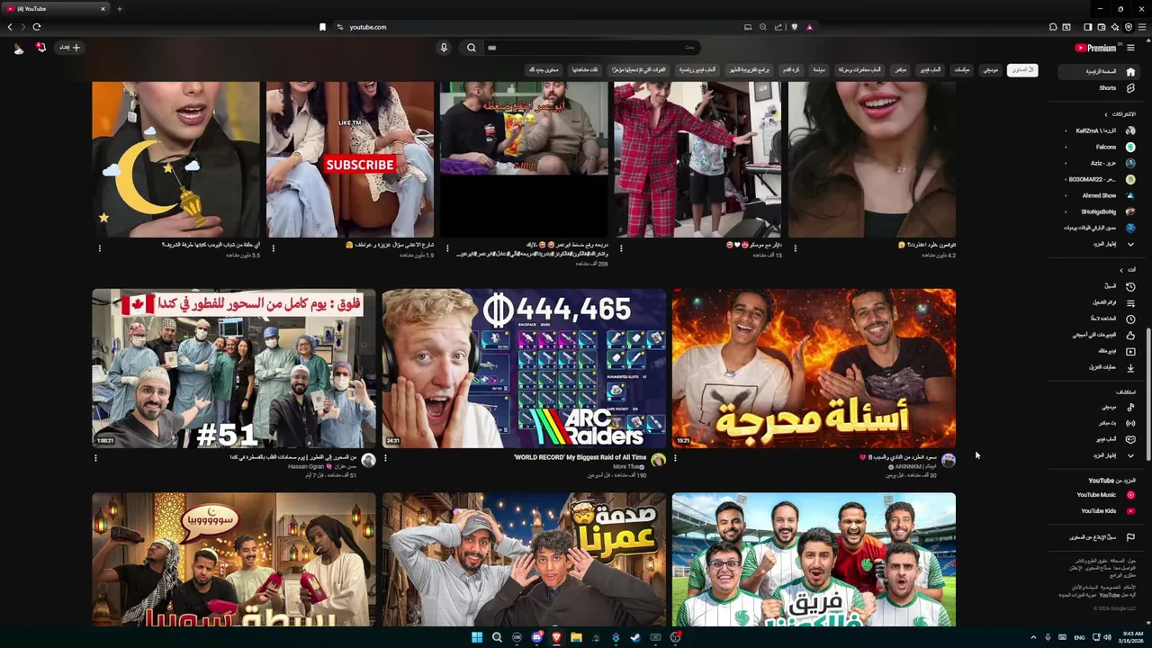1152x648 pixels.
Task: Open options menu for ARC Raiders video
Action: click(x=386, y=458)
